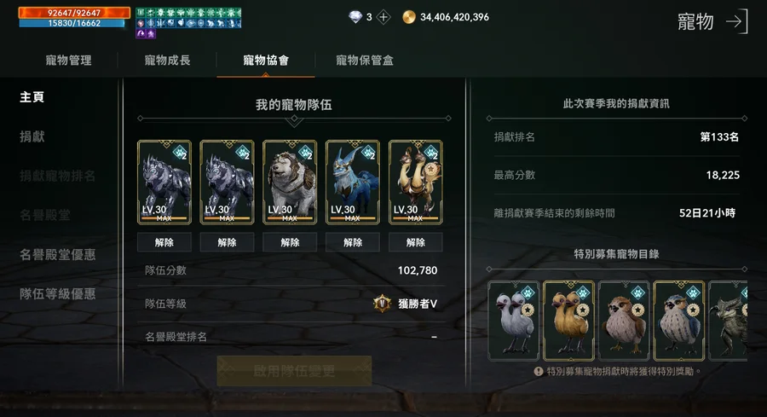Screen dimensions: 767x417
Task: Click the plus icon beside diamonds
Action: pyautogui.click(x=384, y=17)
